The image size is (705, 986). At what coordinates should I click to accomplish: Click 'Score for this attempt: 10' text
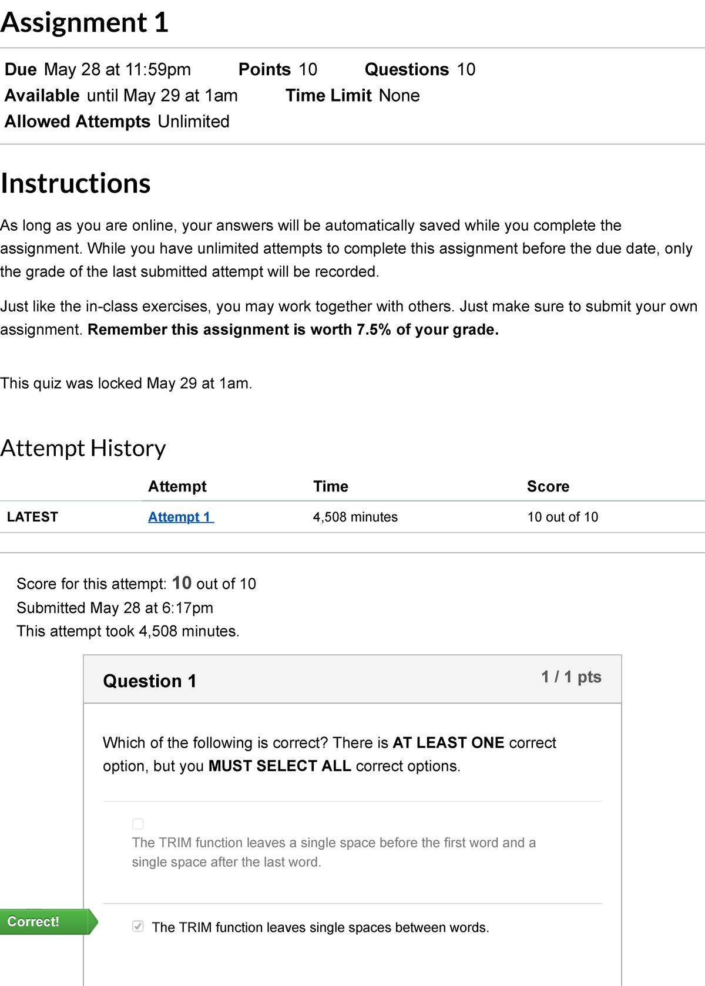click(136, 583)
